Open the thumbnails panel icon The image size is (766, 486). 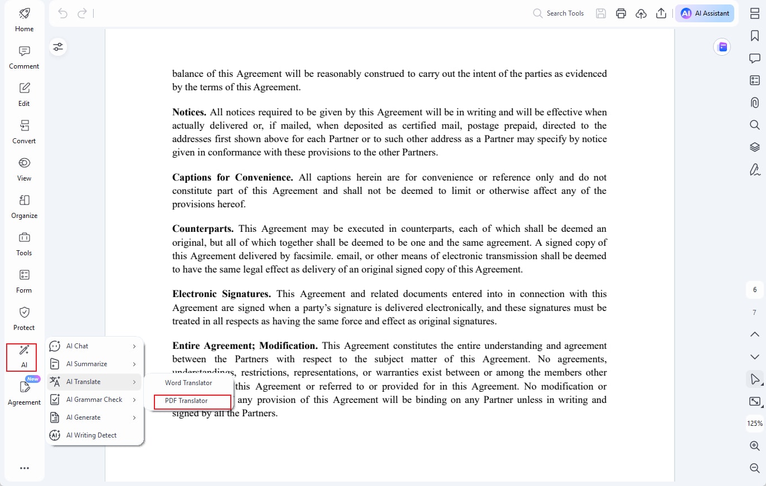click(x=755, y=13)
